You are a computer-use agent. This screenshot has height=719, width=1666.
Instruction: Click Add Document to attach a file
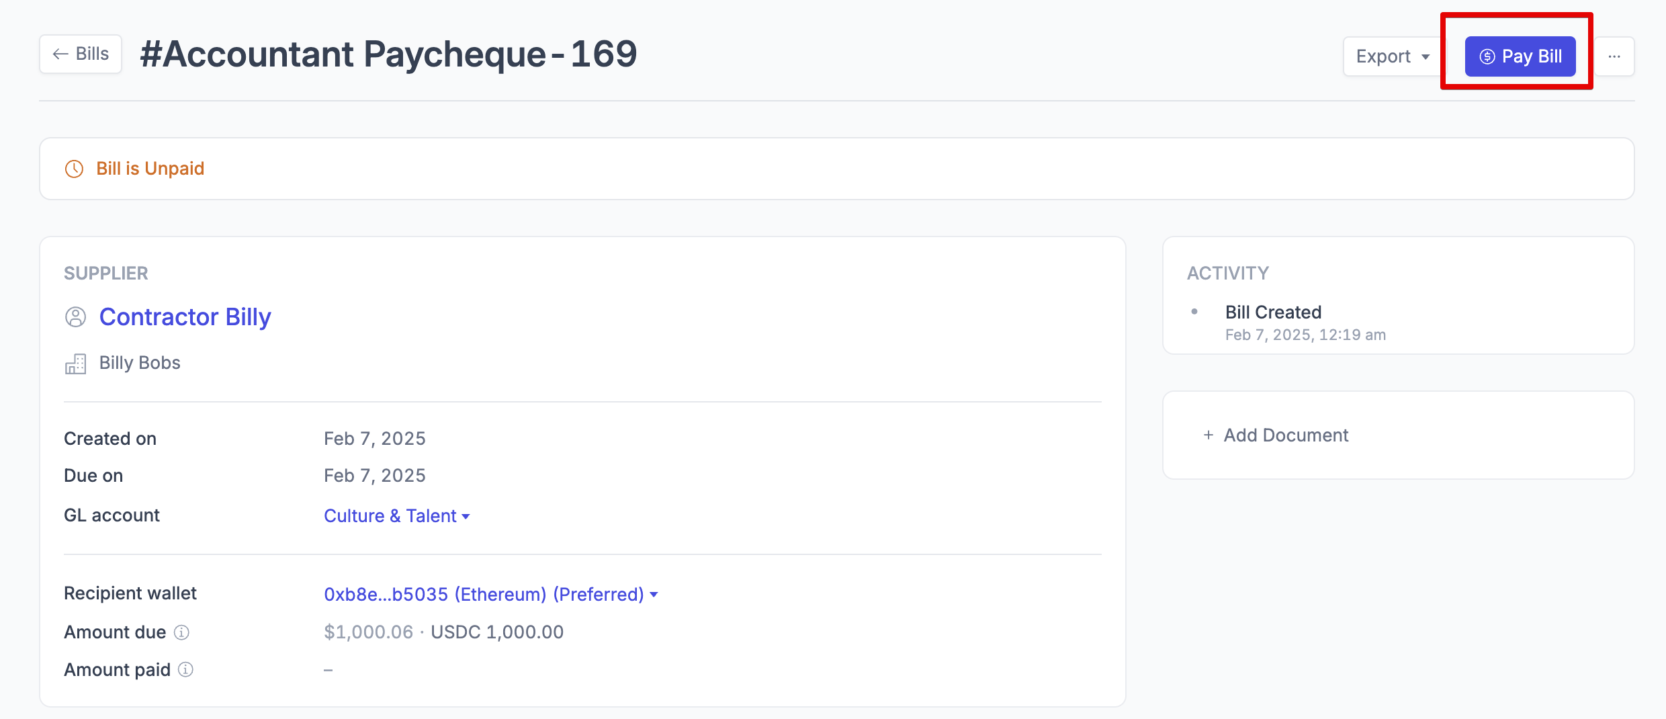1285,435
